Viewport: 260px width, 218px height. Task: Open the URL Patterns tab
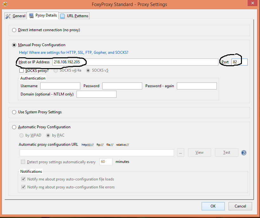(x=74, y=16)
